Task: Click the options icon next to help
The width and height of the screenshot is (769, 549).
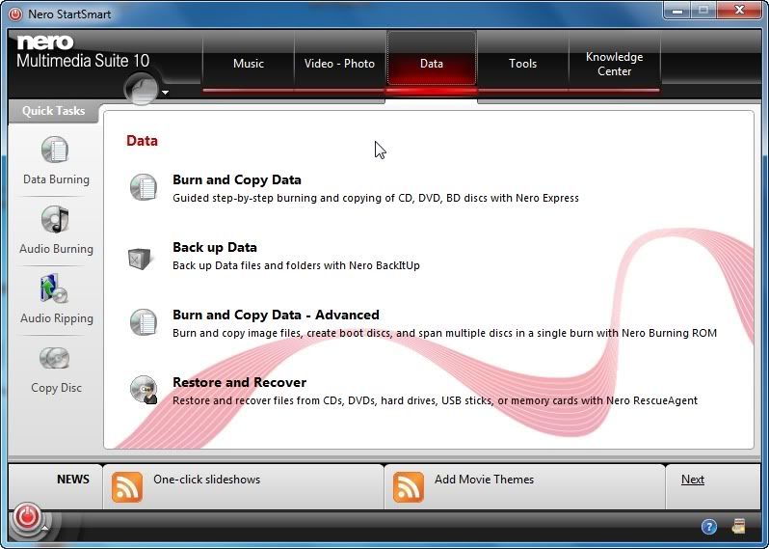Action: pos(739,527)
